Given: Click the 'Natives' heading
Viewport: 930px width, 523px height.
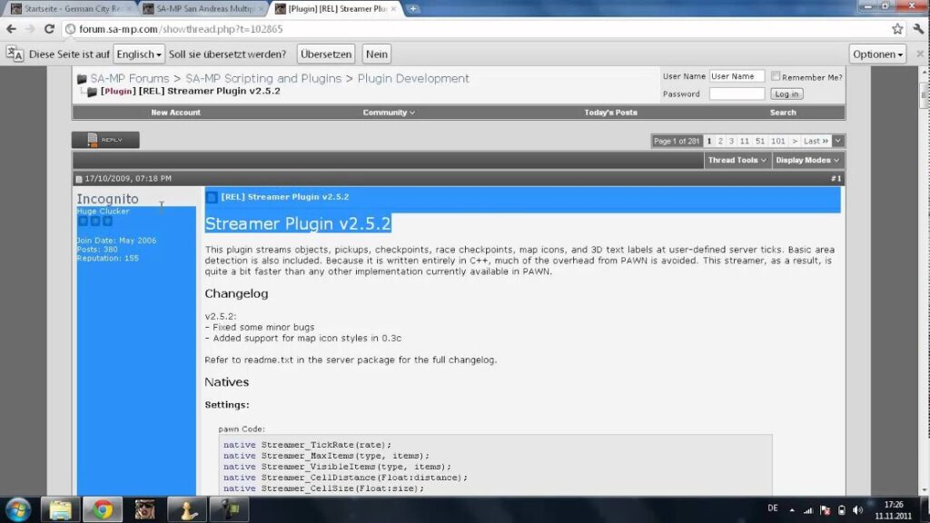Looking at the screenshot, I should tap(226, 382).
